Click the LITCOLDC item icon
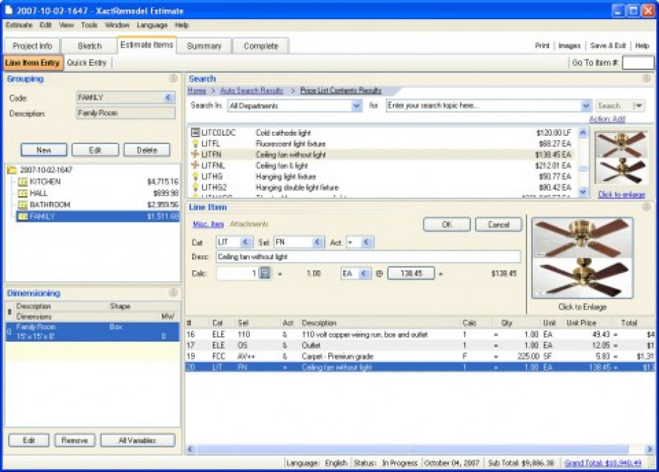The width and height of the screenshot is (659, 472). (x=195, y=133)
